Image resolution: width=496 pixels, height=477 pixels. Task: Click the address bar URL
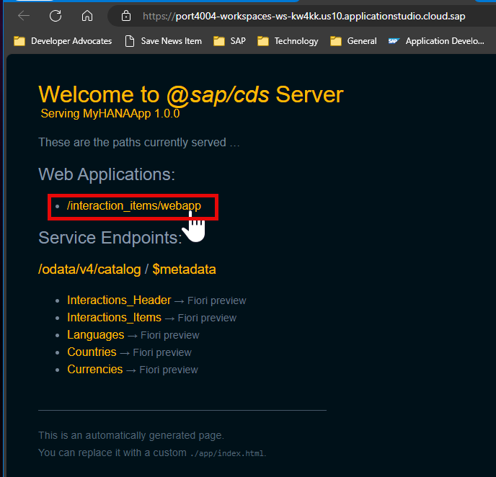coord(304,16)
